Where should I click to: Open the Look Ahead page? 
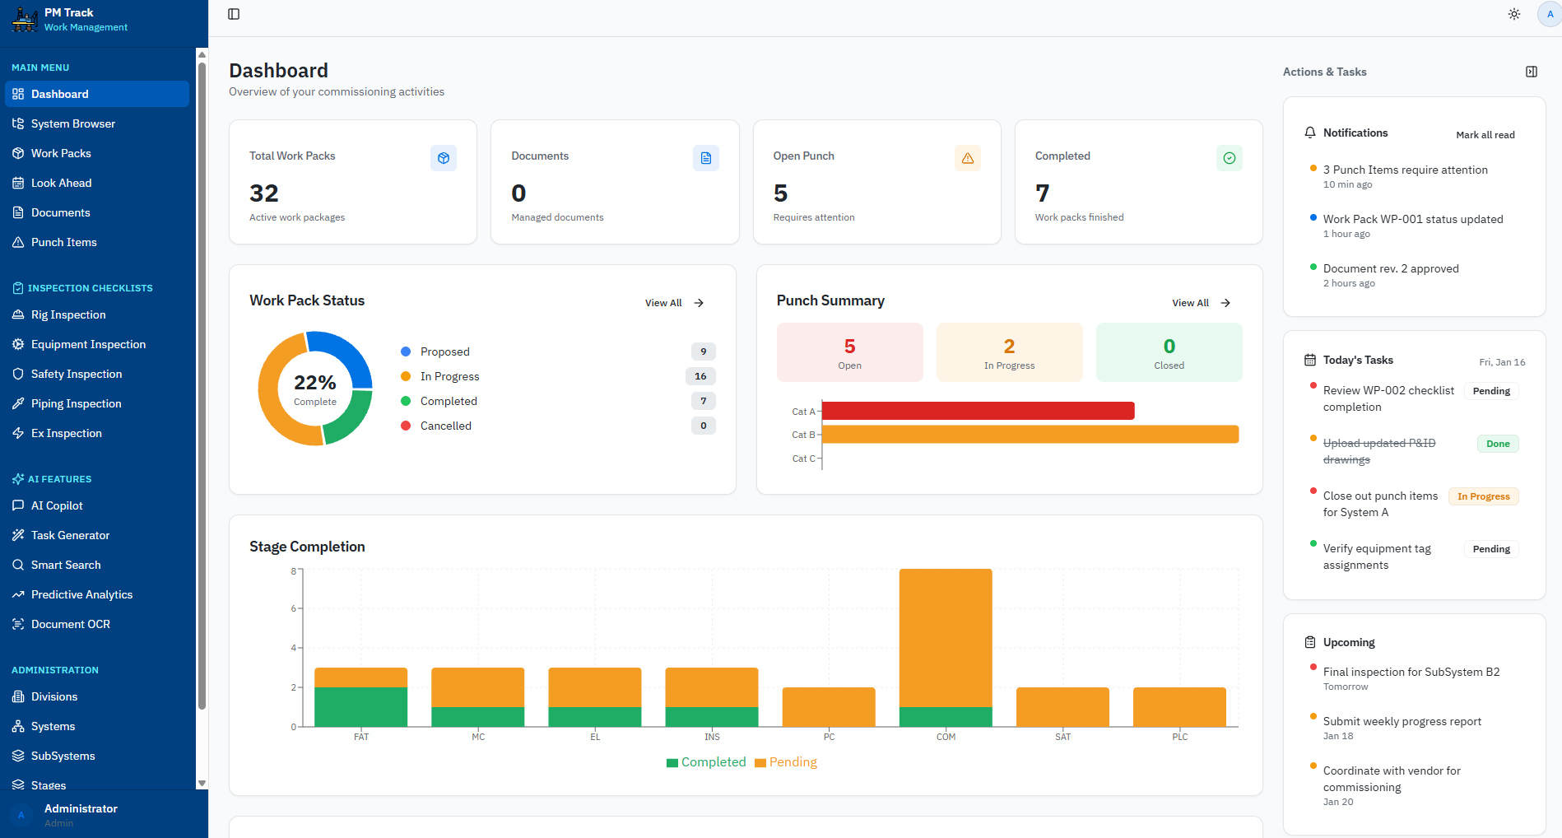(x=97, y=183)
